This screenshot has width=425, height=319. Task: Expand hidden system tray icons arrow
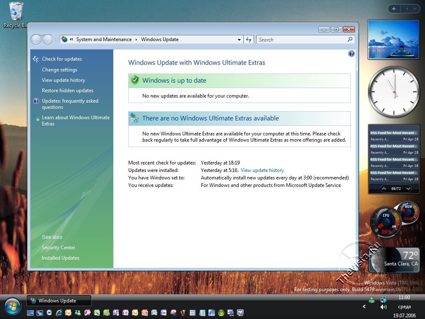coord(364,307)
